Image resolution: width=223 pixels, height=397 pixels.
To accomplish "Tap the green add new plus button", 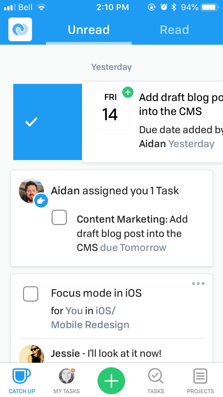I will (111, 381).
